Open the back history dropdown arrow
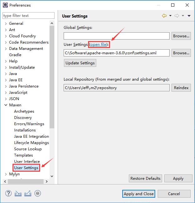The image size is (195, 203). coord(171,16)
